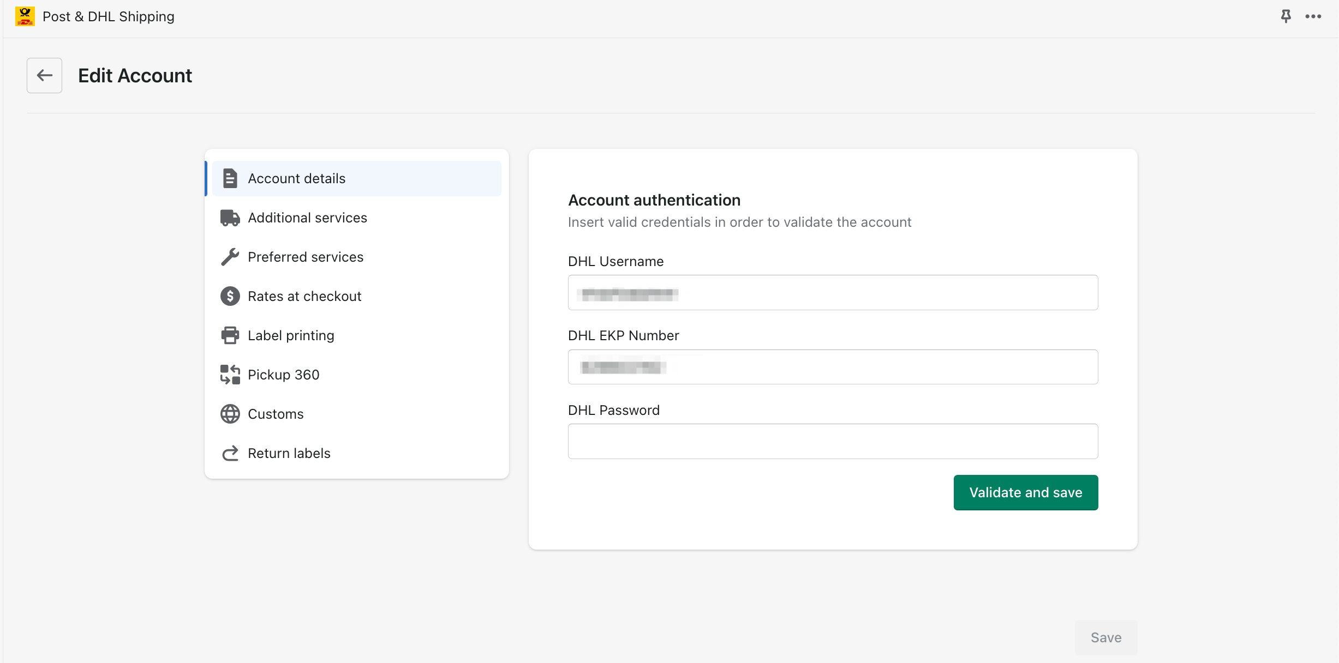Click the Post & DHL Shipping title text
1339x663 pixels.
pos(109,16)
